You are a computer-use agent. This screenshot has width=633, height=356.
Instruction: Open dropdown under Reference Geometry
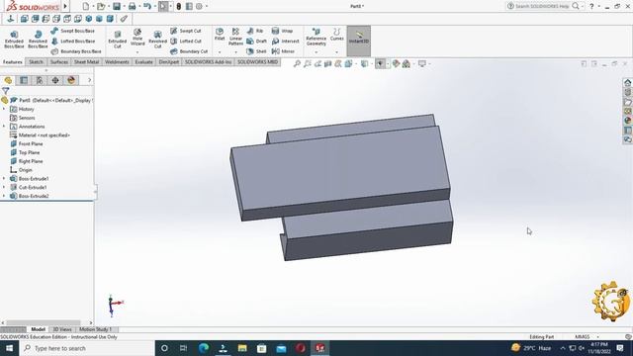click(316, 52)
